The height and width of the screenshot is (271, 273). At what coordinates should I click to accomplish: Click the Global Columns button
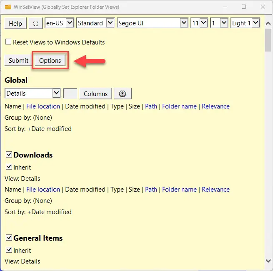(95, 94)
